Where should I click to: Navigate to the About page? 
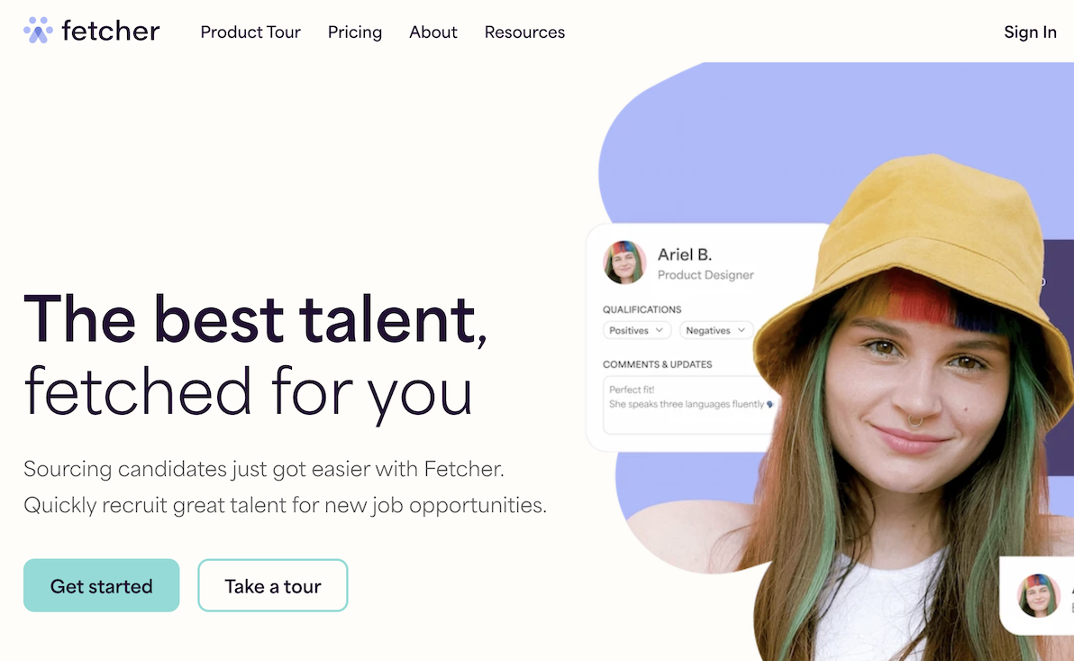click(432, 32)
